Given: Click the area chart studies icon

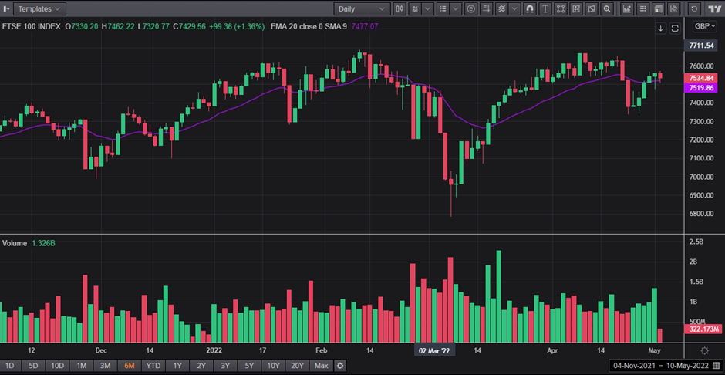Looking at the screenshot, I should pos(675,8).
